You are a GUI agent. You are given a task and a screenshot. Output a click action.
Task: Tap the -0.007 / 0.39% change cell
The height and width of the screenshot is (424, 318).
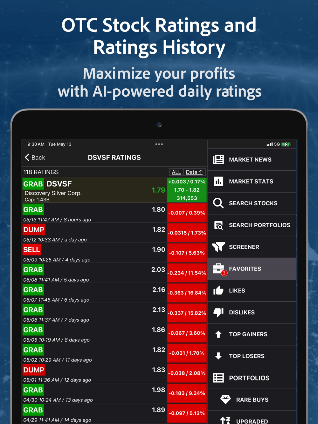click(187, 213)
